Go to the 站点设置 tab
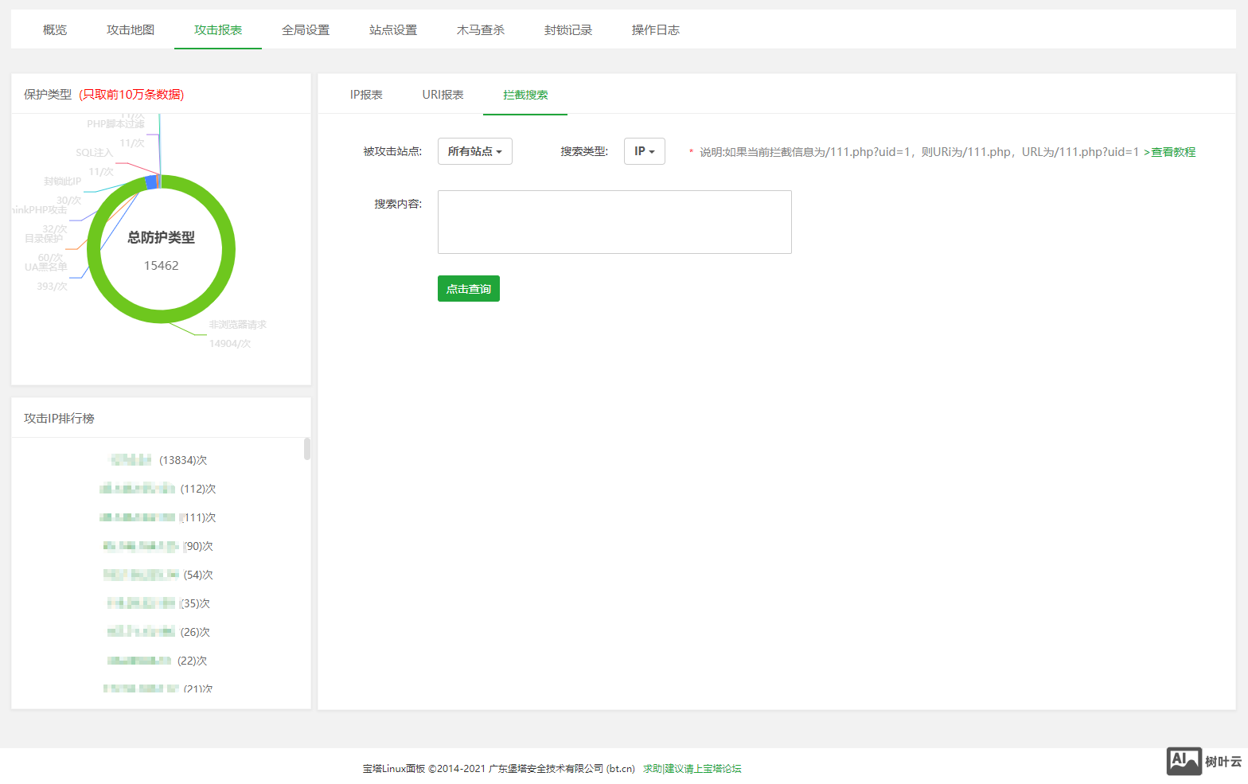The height and width of the screenshot is (784, 1248). (x=393, y=30)
